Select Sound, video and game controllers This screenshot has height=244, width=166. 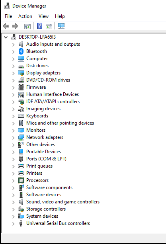(x=63, y=202)
